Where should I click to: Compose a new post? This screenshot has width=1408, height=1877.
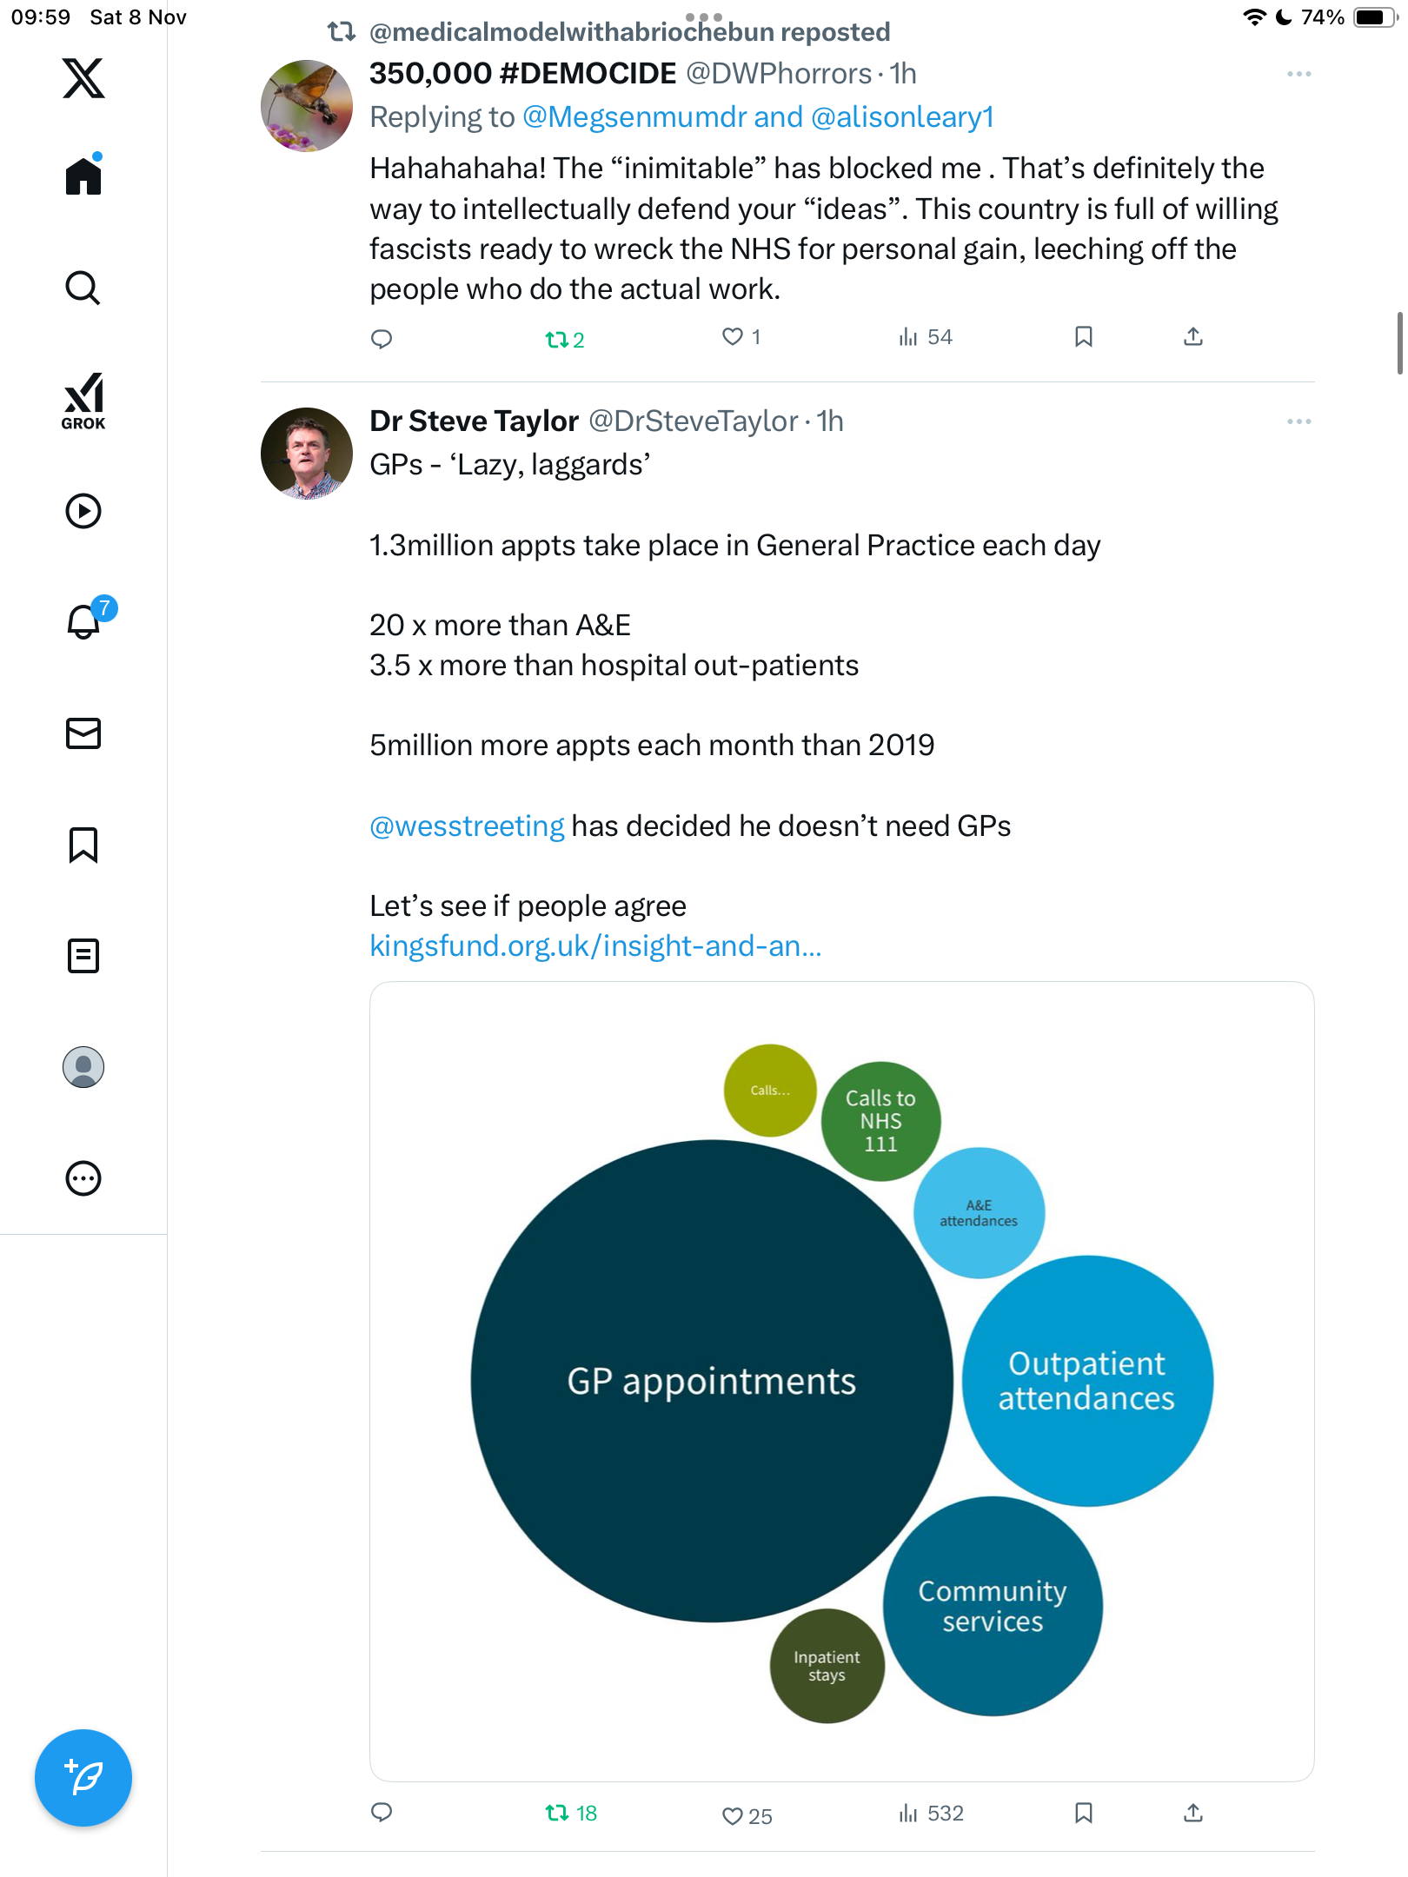(83, 1778)
